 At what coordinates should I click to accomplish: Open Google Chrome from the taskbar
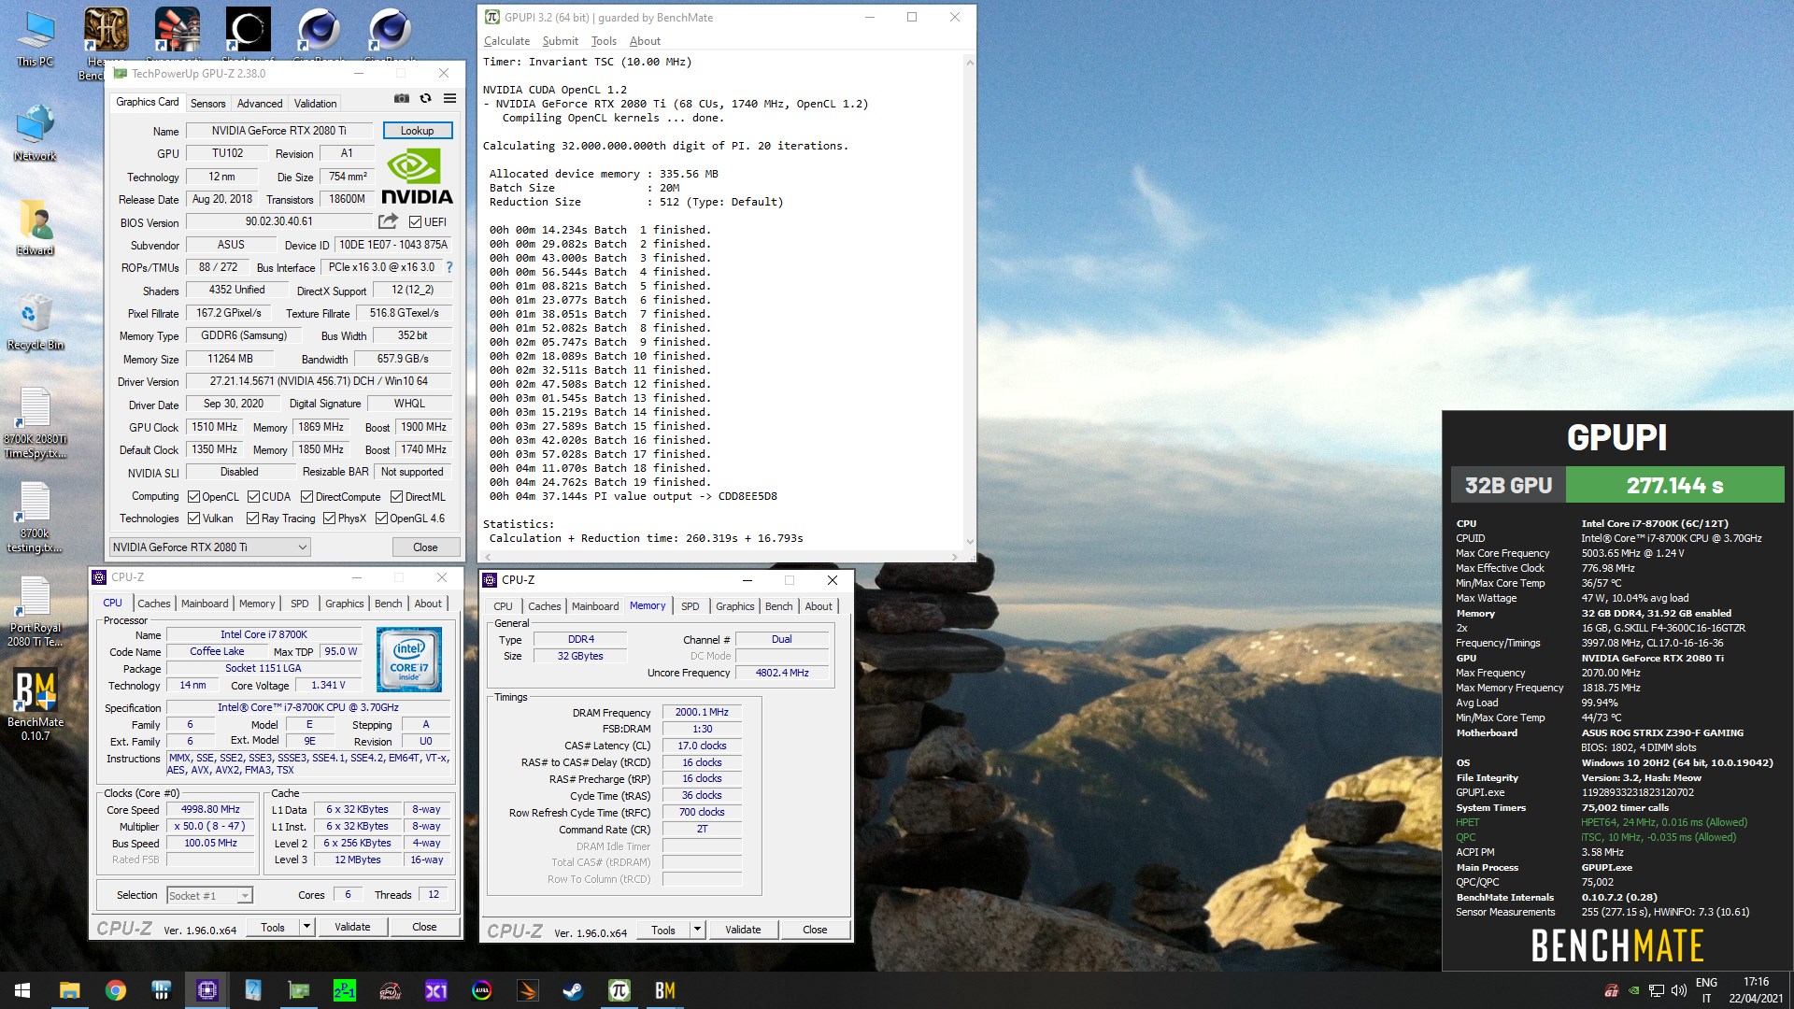coord(116,990)
